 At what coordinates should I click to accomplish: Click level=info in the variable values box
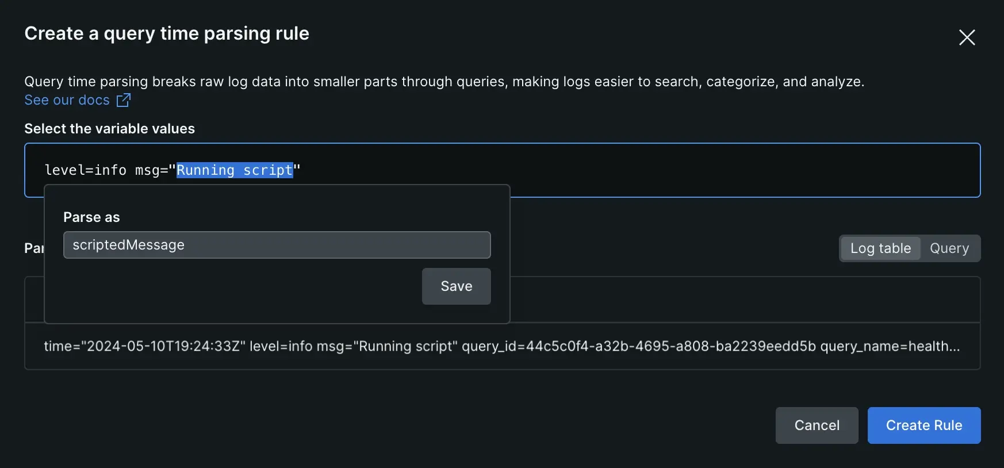click(85, 170)
